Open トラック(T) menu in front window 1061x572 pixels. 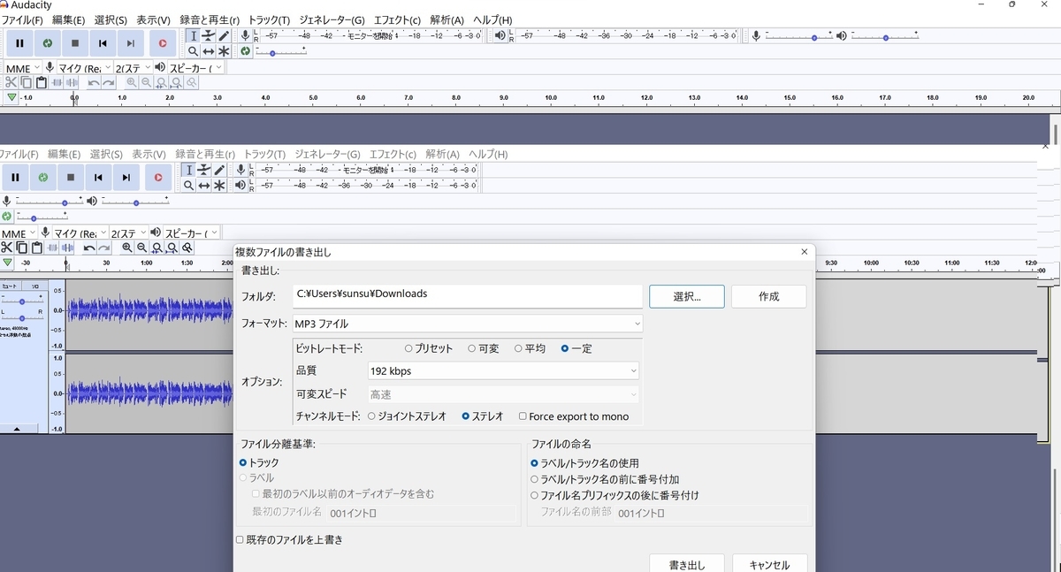click(x=264, y=154)
